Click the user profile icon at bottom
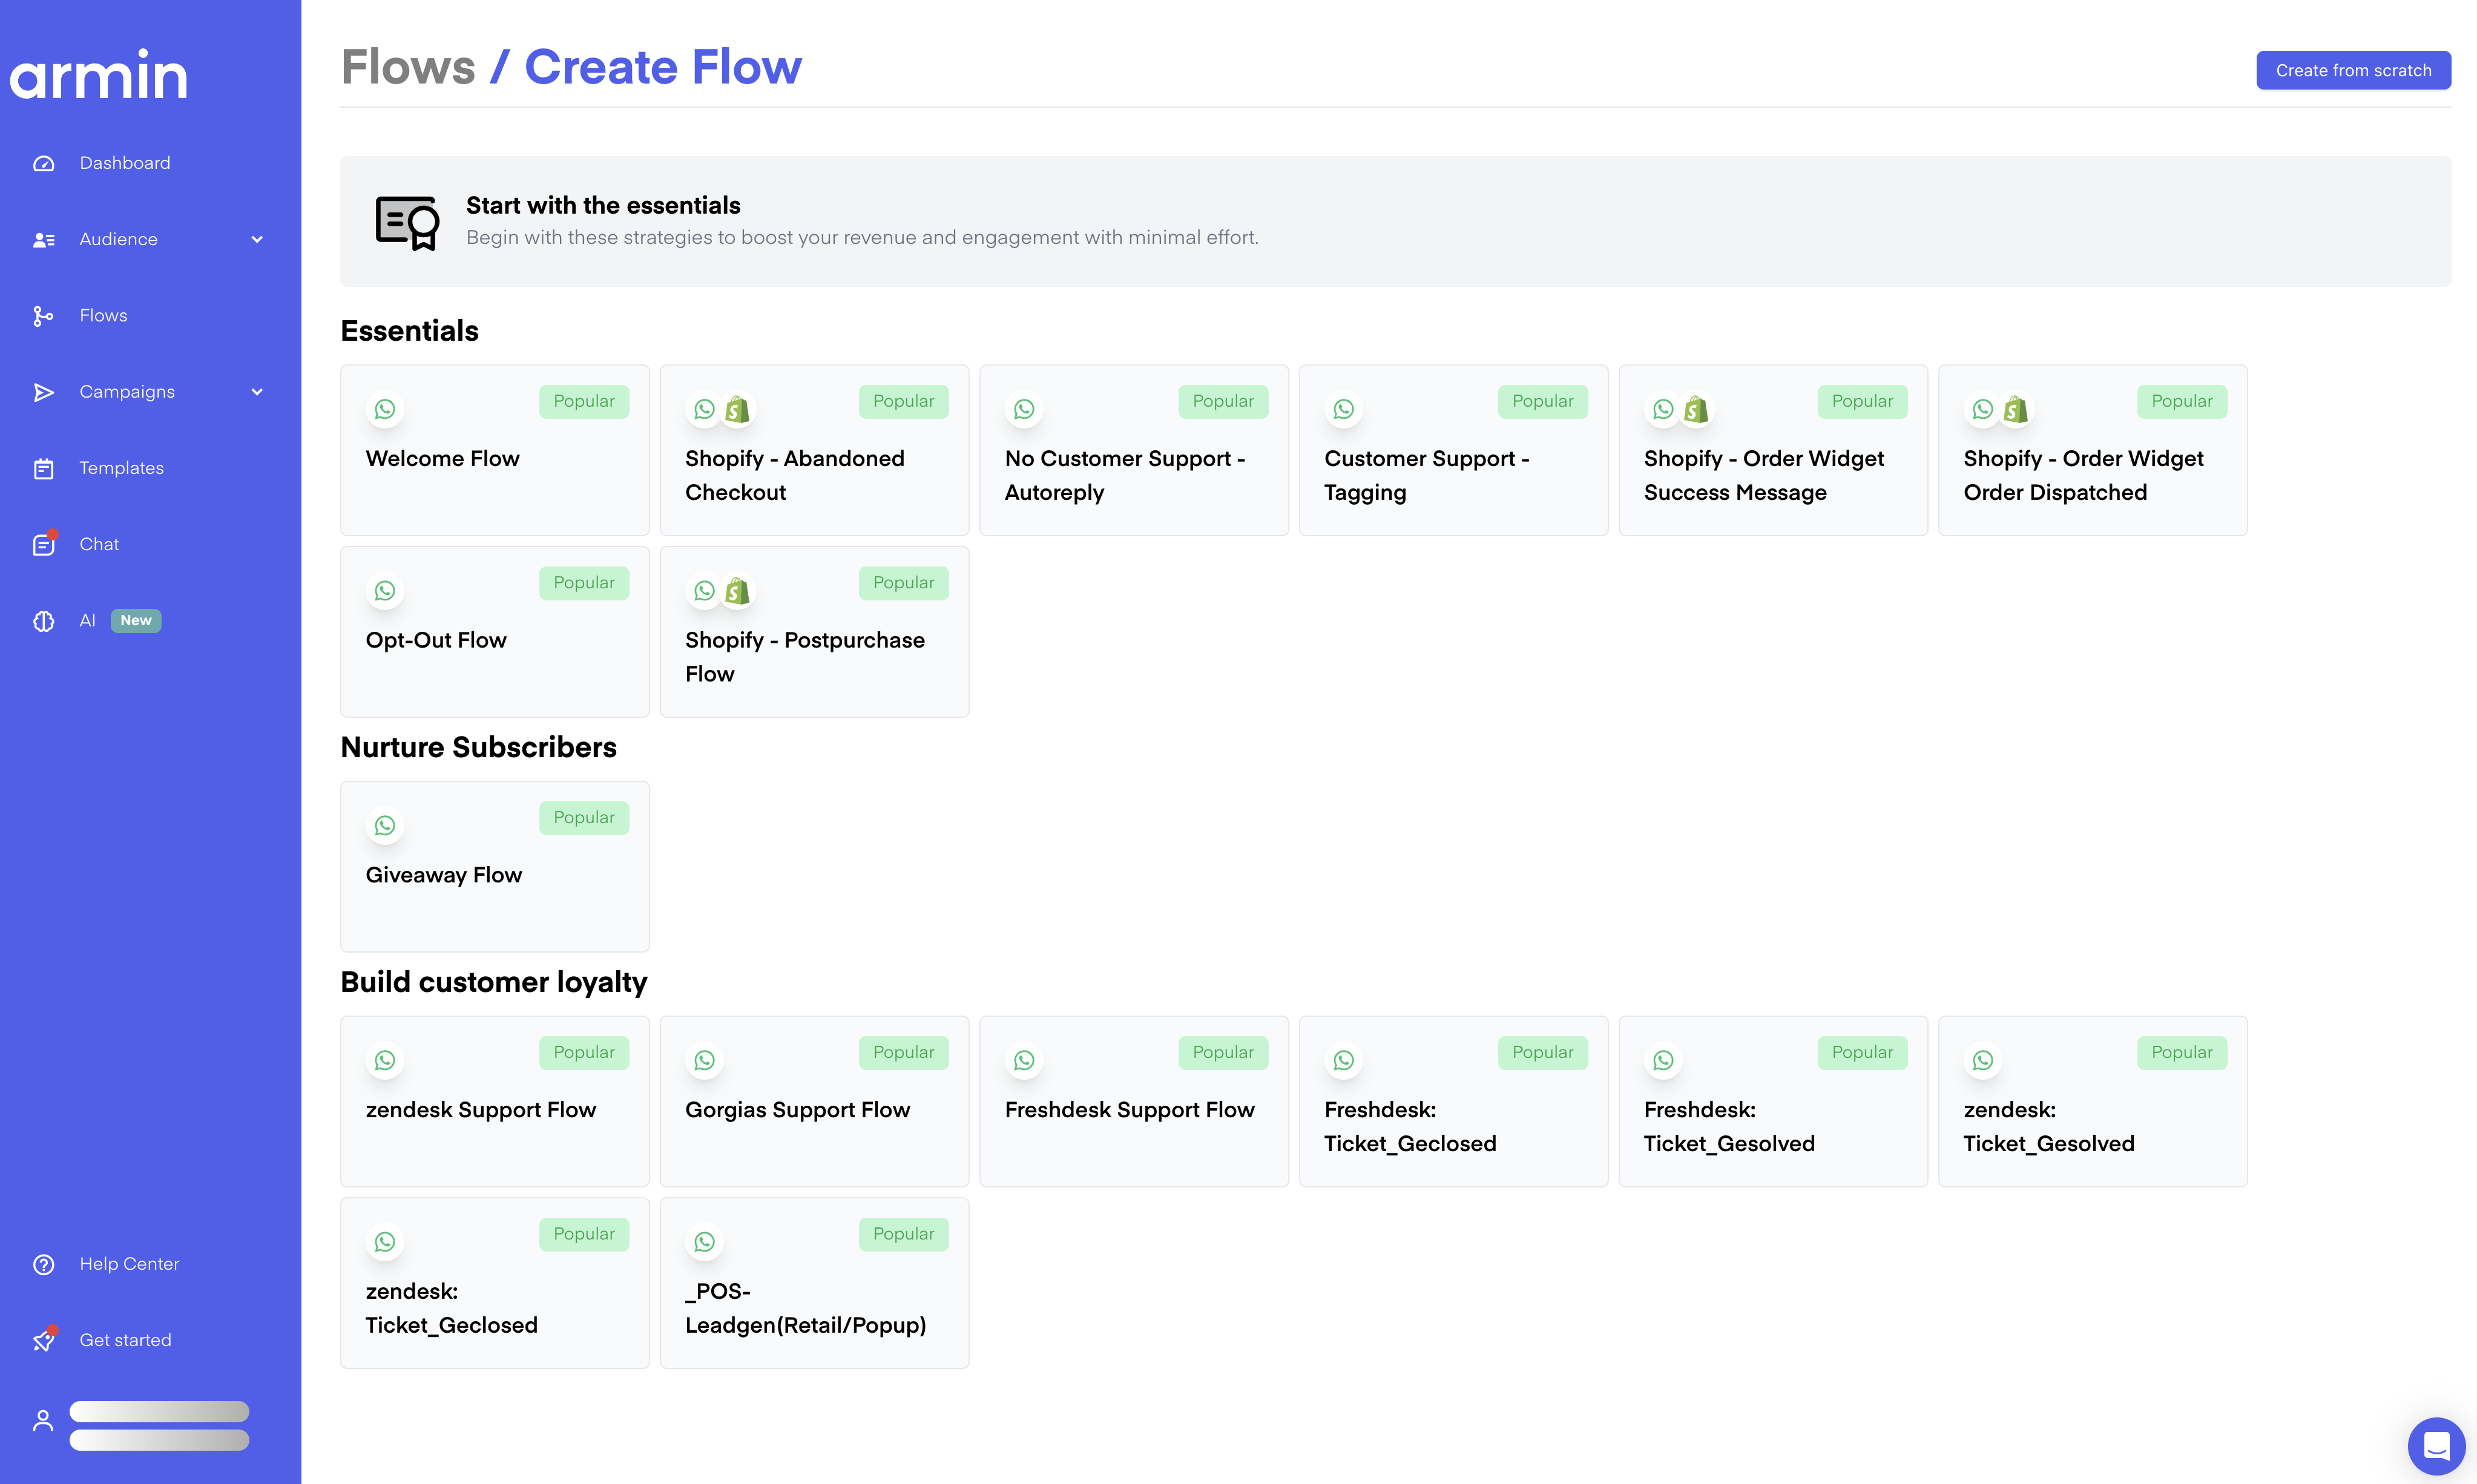This screenshot has width=2477, height=1484. pyautogui.click(x=43, y=1420)
